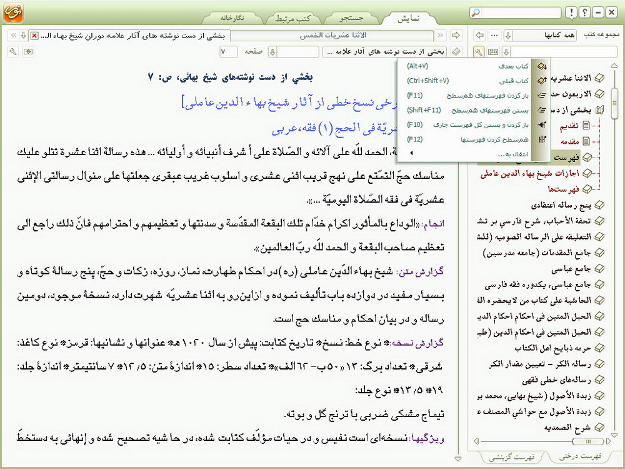The width and height of the screenshot is (625, 469).
Task: Click the انجام heading in text
Action: (433, 224)
